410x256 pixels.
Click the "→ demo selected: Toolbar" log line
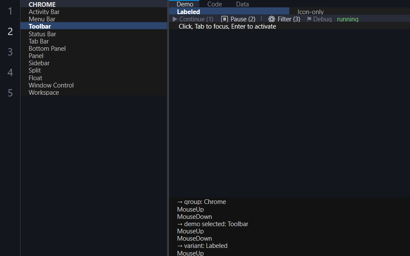pos(212,224)
